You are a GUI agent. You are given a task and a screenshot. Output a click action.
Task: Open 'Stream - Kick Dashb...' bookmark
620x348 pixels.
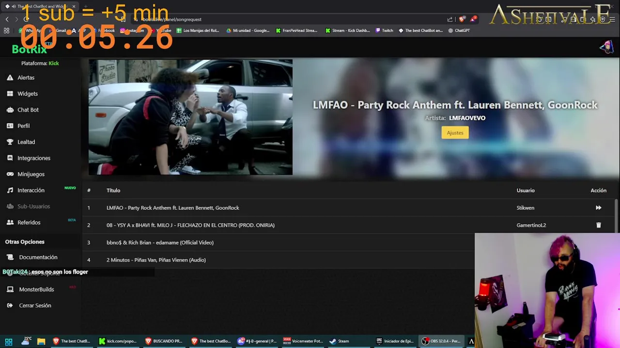coord(348,30)
